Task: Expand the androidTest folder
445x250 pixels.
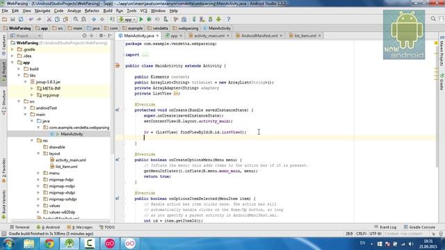Action: tap(25, 108)
